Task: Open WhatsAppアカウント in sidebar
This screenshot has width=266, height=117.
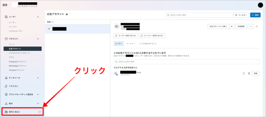Action: (x=18, y=66)
